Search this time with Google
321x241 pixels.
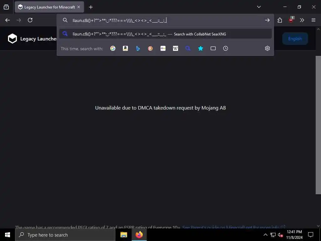[113, 48]
